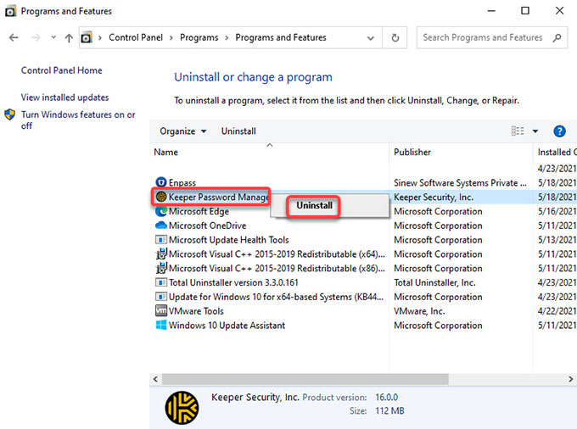Click the OneDrive cloud icon
Screen dimensions: 577x429
[161, 225]
